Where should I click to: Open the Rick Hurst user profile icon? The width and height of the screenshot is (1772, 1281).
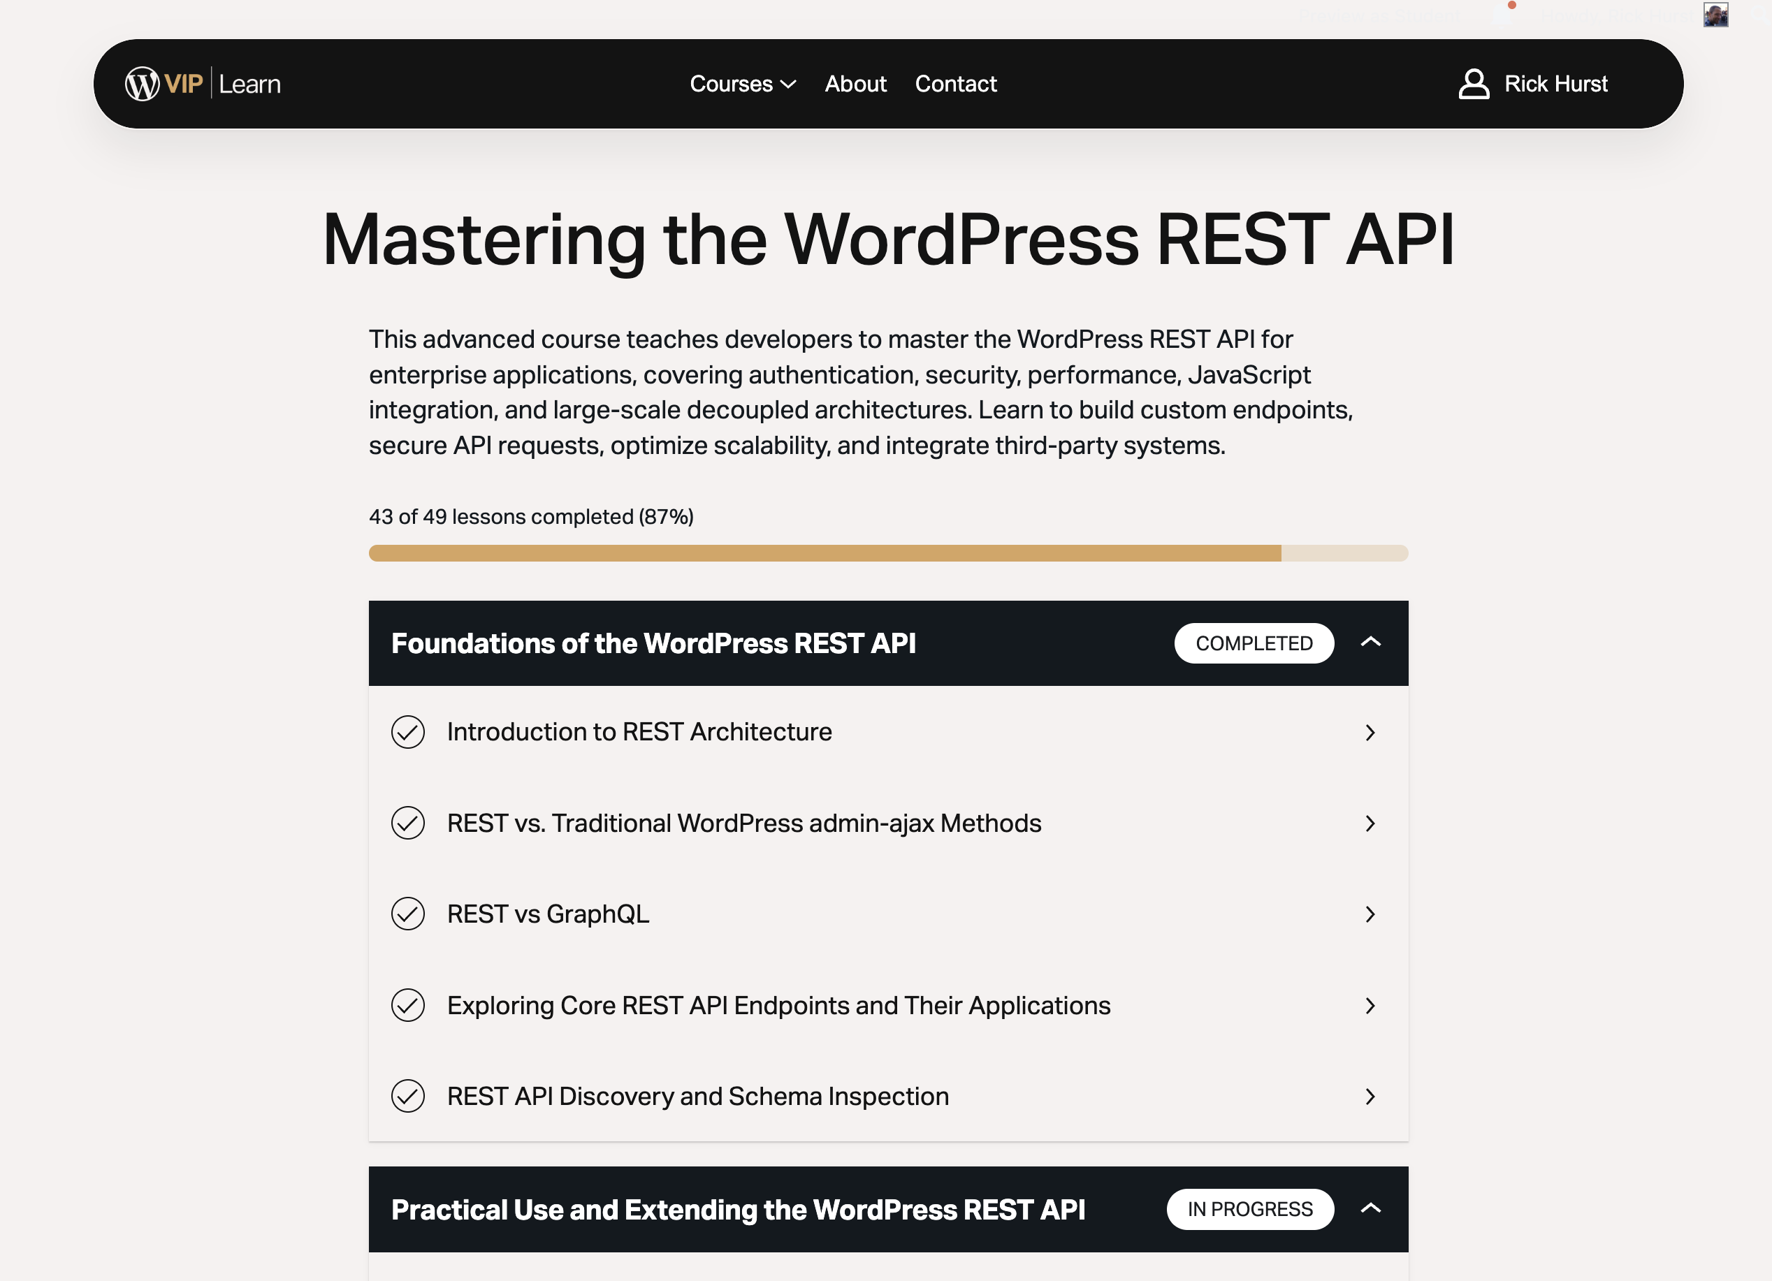(1474, 84)
